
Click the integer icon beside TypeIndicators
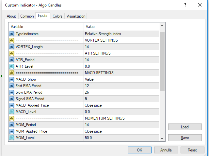pos(11,33)
